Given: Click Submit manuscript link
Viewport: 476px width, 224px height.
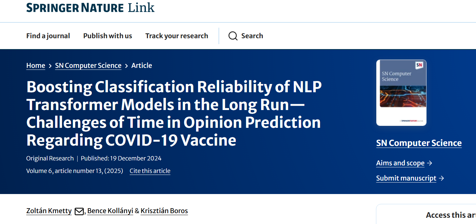Looking at the screenshot, I should (406, 178).
